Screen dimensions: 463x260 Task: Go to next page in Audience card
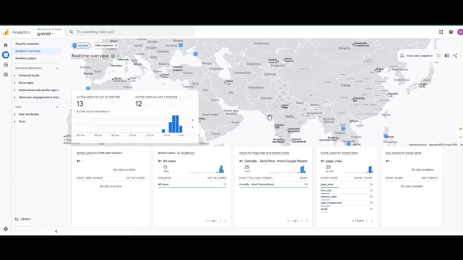coord(225,221)
